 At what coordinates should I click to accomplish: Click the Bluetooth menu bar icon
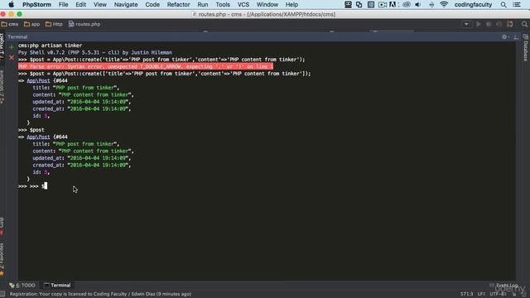(431, 4)
